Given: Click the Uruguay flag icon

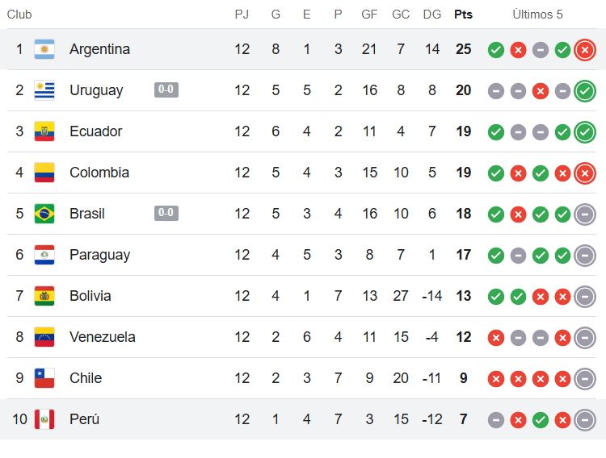Looking at the screenshot, I should click(x=44, y=90).
